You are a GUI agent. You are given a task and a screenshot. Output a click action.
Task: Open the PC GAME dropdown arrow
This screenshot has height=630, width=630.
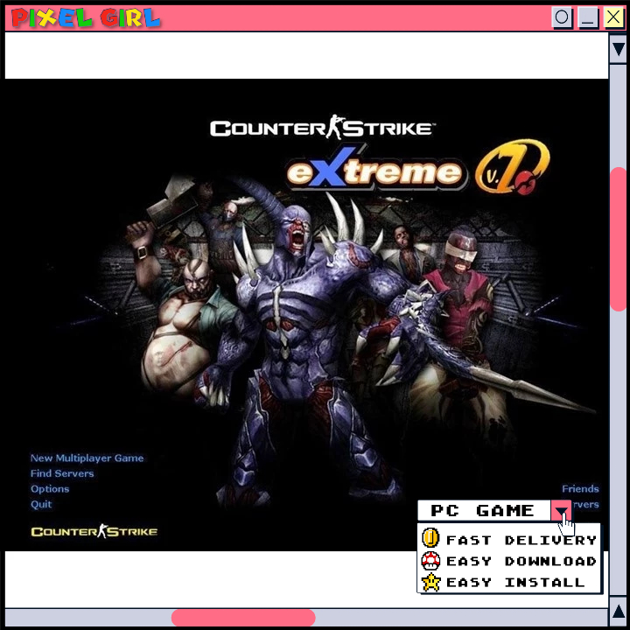pos(561,511)
